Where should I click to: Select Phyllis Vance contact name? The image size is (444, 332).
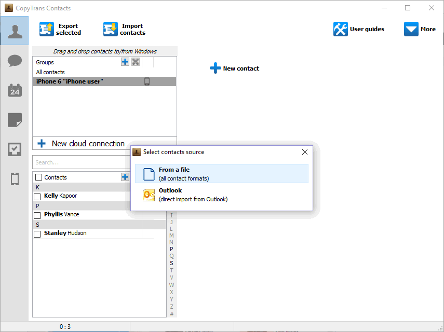pos(61,214)
